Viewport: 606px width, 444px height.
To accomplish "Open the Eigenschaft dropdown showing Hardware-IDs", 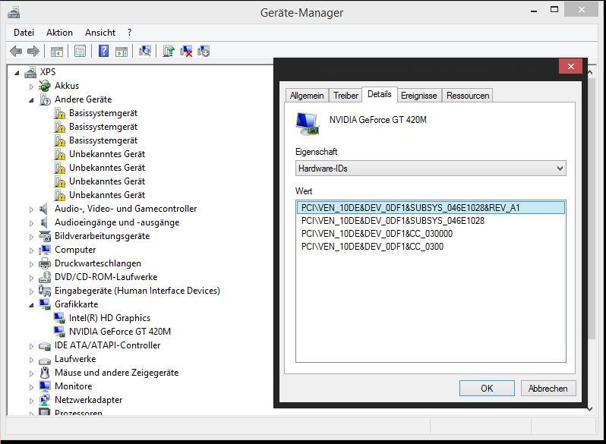I will pyautogui.click(x=431, y=168).
